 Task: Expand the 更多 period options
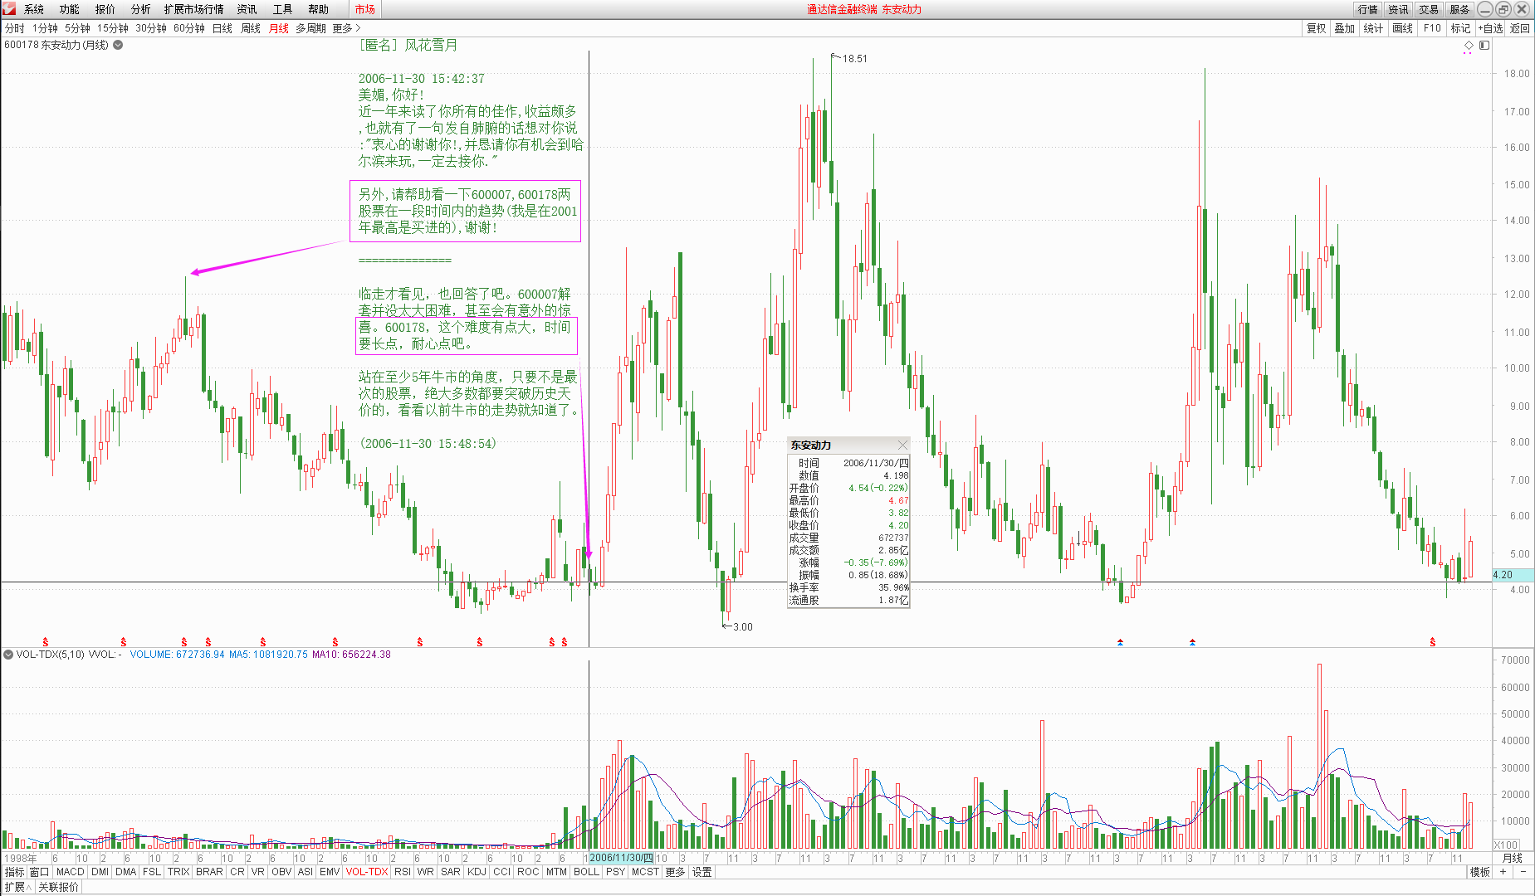tap(346, 28)
